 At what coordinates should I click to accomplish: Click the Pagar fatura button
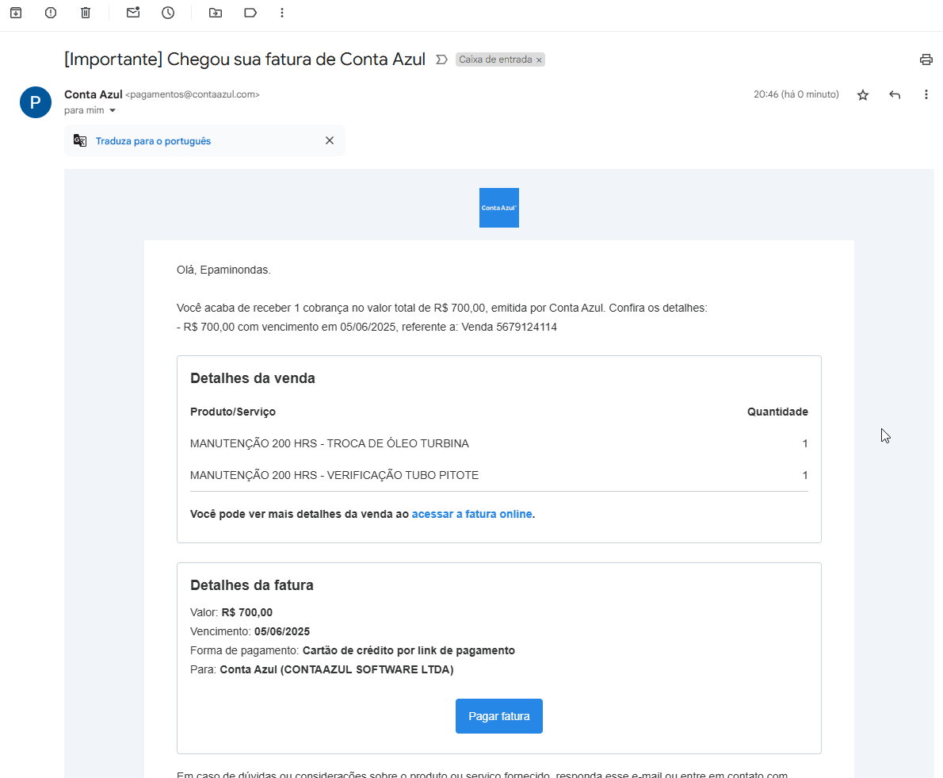(x=498, y=715)
